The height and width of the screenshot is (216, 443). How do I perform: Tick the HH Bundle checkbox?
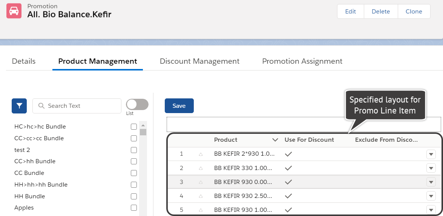(x=134, y=196)
